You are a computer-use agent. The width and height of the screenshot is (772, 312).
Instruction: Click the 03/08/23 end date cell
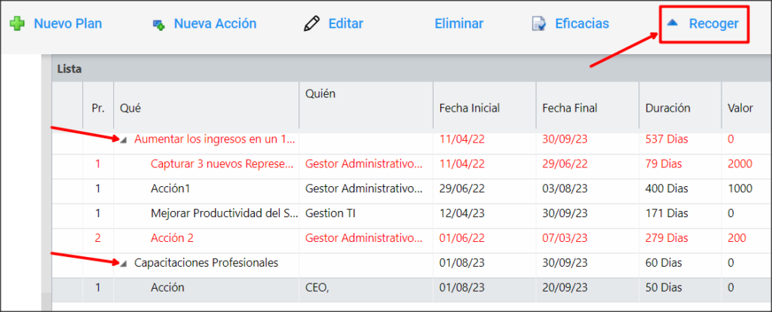tap(565, 189)
